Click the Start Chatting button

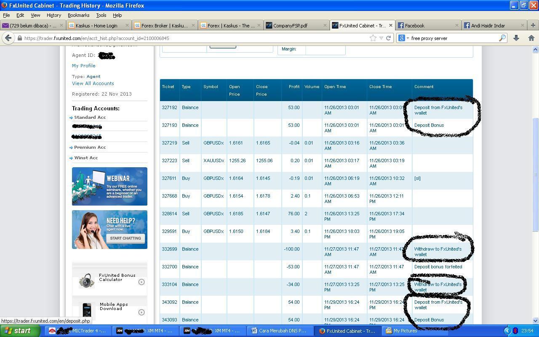(125, 238)
